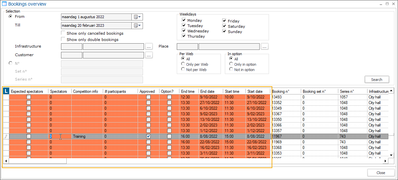Toggle Option? checkbox on booking 13352 row

[169, 103]
